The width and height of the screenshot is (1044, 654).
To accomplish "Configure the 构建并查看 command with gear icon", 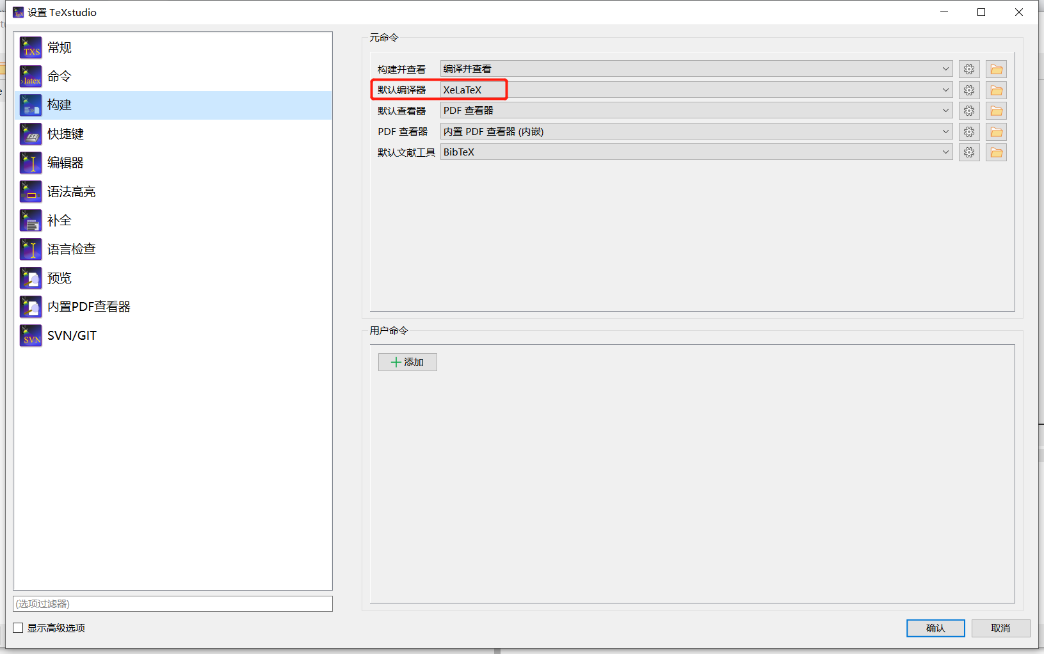I will click(x=969, y=69).
